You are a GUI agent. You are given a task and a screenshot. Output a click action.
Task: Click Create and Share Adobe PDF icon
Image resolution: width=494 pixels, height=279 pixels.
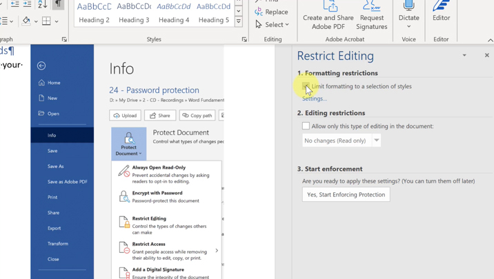[330, 6]
